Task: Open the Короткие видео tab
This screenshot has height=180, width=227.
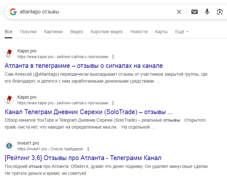Action: (107, 32)
